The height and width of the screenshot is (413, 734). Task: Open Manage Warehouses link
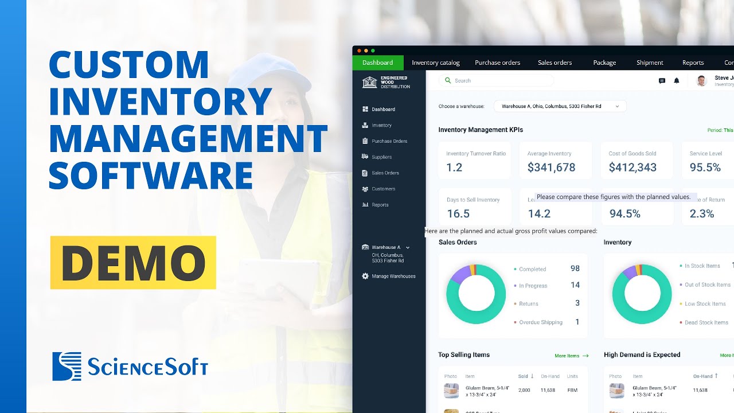tap(393, 276)
